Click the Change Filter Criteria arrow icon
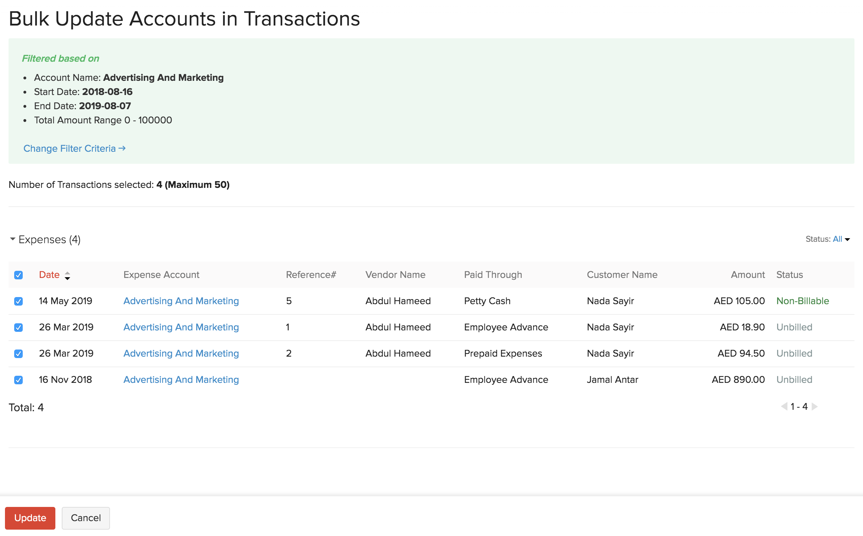 [x=122, y=149]
